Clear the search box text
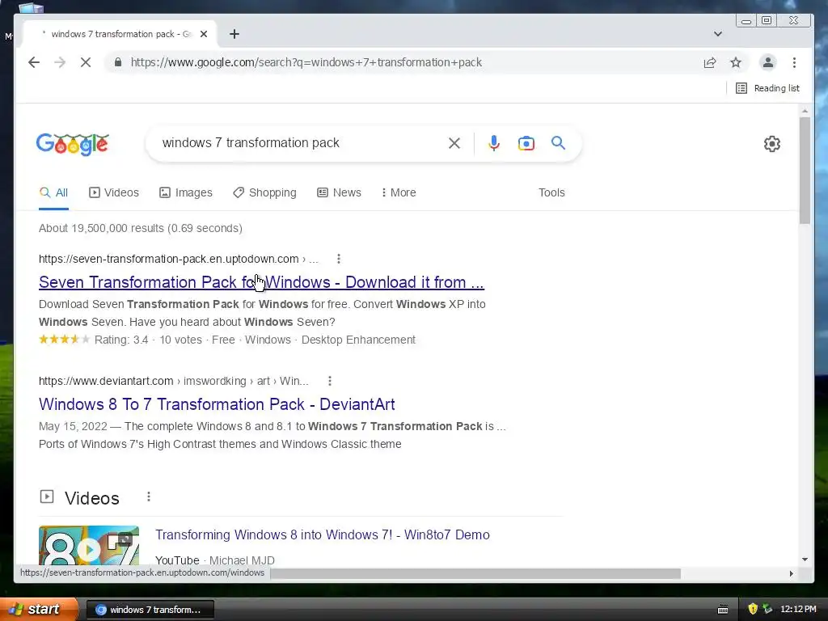This screenshot has height=621, width=828. coord(454,143)
